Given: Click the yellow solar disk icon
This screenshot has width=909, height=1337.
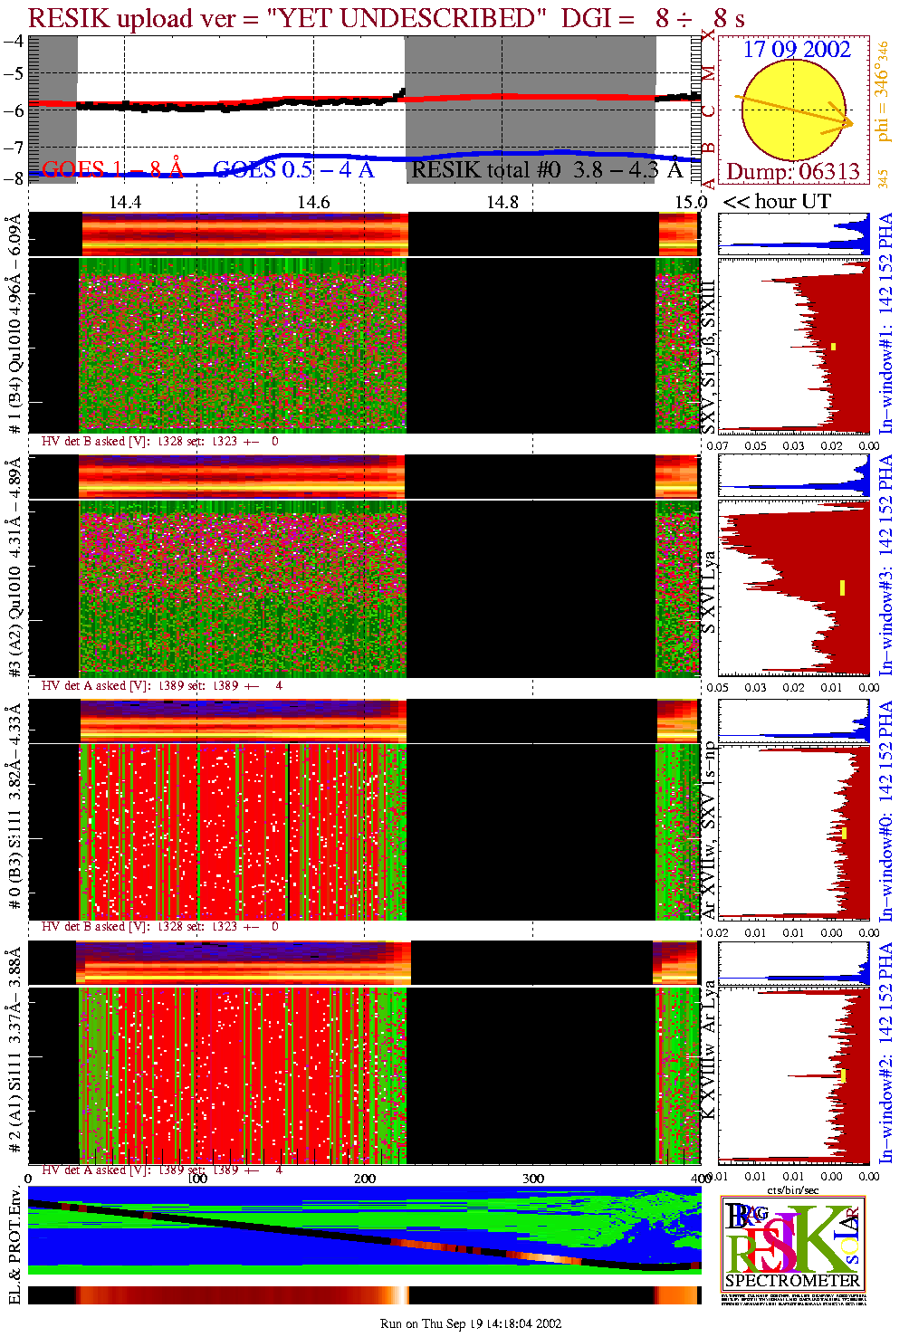Looking at the screenshot, I should (x=793, y=111).
